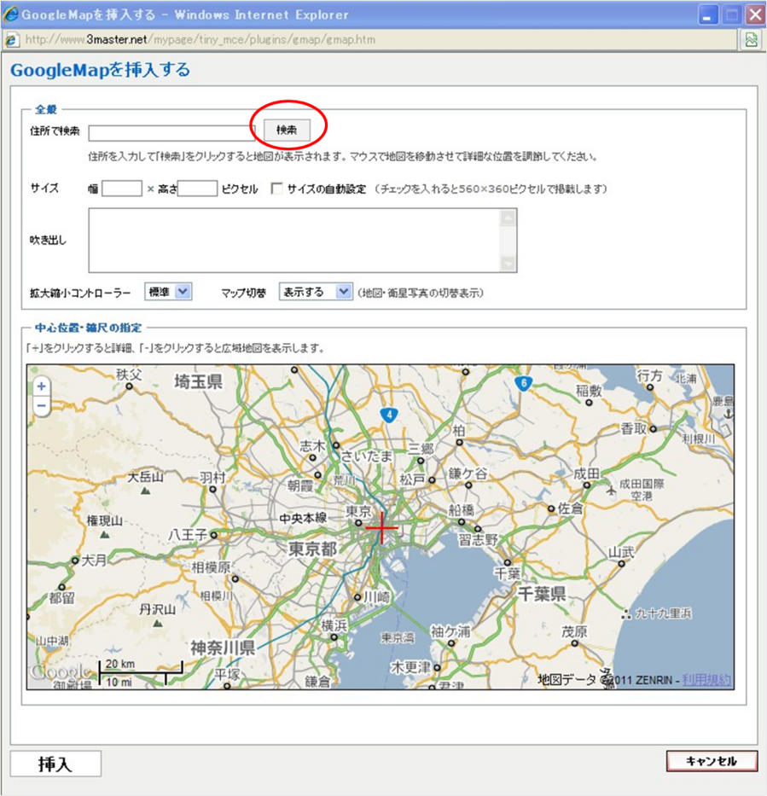Click the キャンセル cancel button

coord(712,760)
